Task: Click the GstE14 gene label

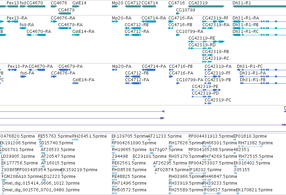Action: (79, 3)
